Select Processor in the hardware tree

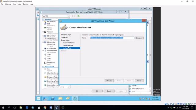pyautogui.click(x=50, y=32)
